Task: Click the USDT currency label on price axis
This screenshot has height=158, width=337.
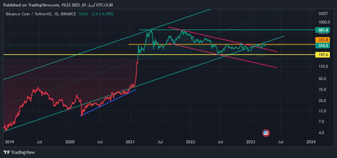Action: pos(323,14)
